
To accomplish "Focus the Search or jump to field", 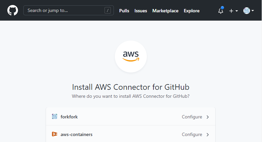I will (69, 10).
